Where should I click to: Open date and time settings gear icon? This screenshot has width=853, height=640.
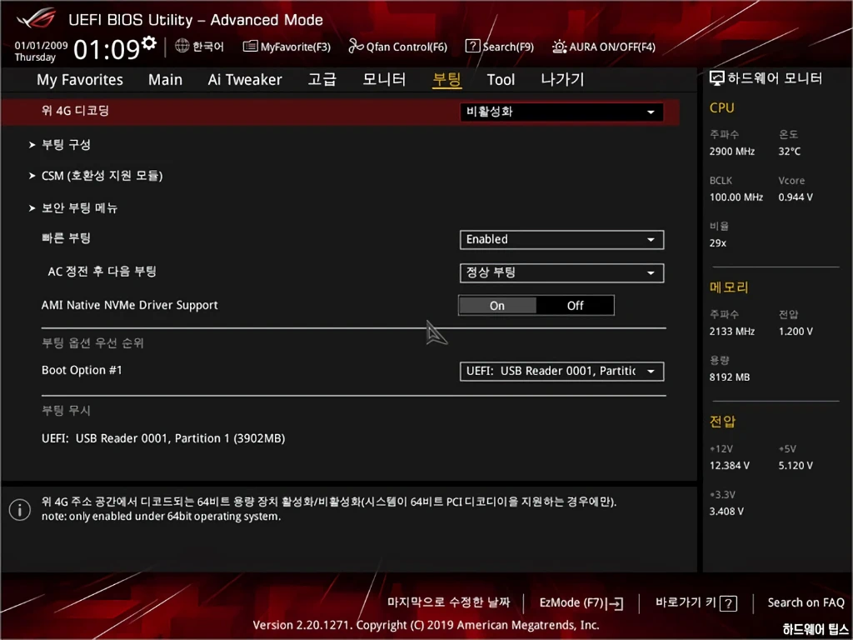pos(149,43)
